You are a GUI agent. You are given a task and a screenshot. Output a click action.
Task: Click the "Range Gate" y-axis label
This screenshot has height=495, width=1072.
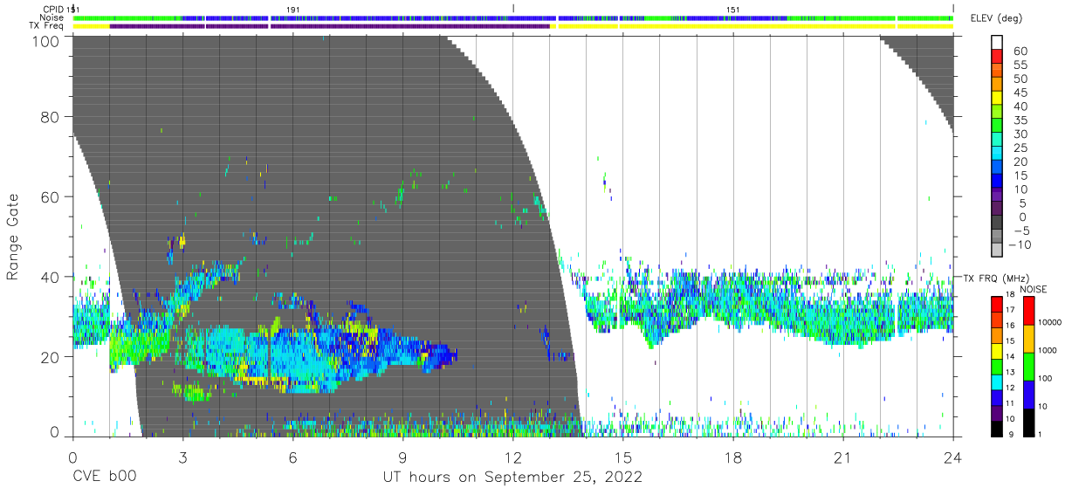[x=13, y=237]
